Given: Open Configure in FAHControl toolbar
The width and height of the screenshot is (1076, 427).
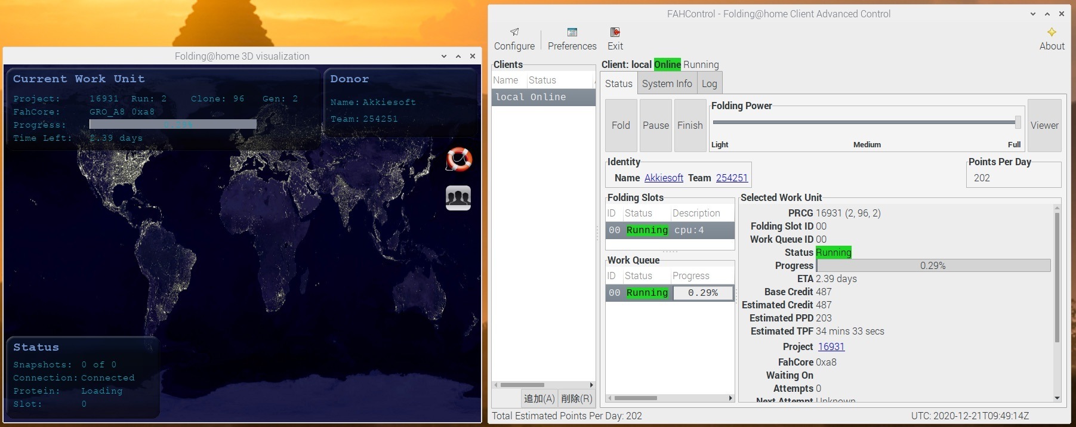Looking at the screenshot, I should click(514, 39).
